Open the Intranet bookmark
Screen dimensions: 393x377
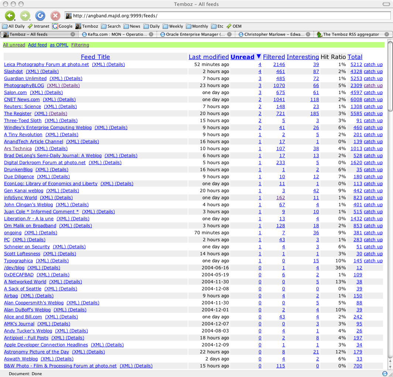point(38,26)
